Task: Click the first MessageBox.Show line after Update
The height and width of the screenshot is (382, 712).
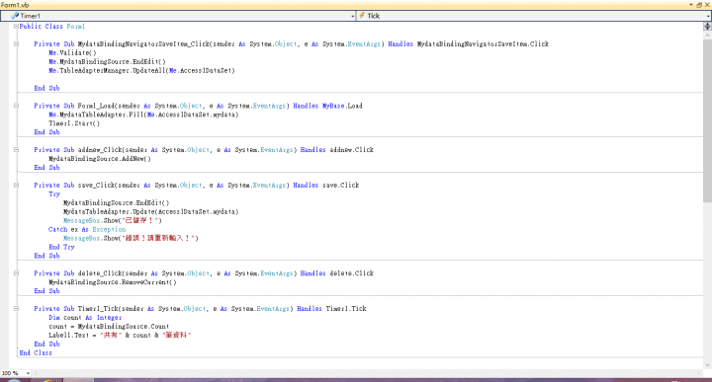Action: 113,220
